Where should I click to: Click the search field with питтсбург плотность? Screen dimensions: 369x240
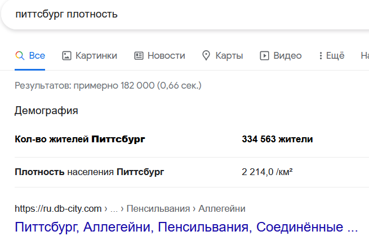click(x=186, y=15)
